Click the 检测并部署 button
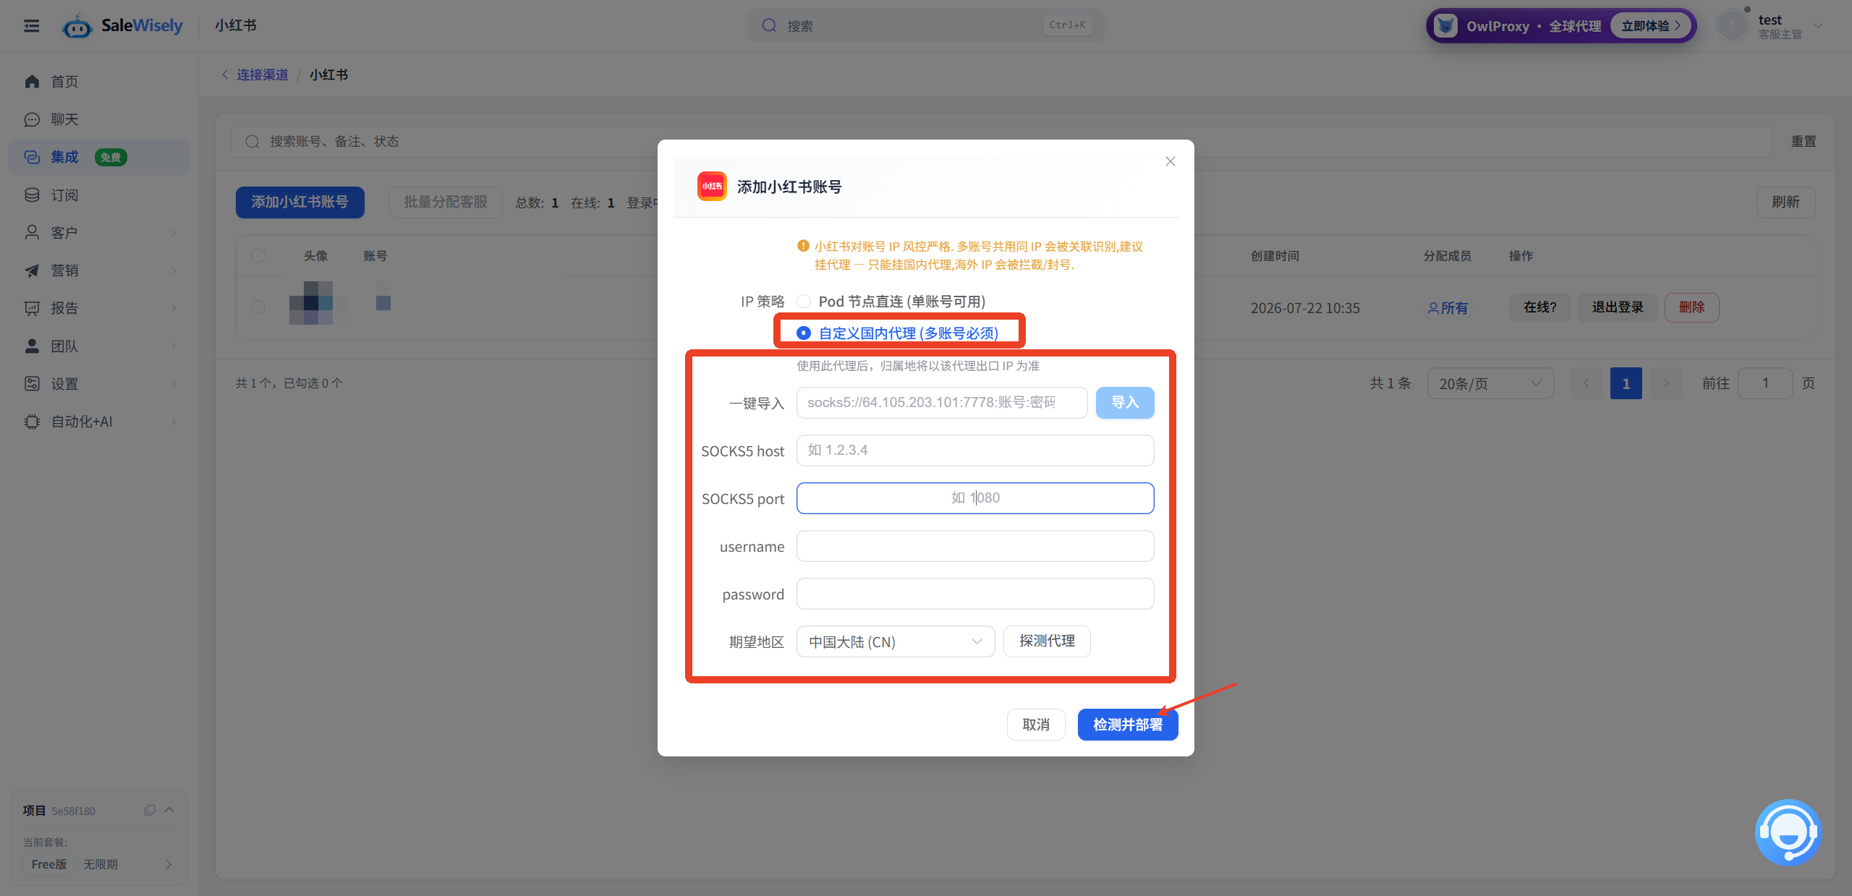1852x896 pixels. tap(1128, 725)
